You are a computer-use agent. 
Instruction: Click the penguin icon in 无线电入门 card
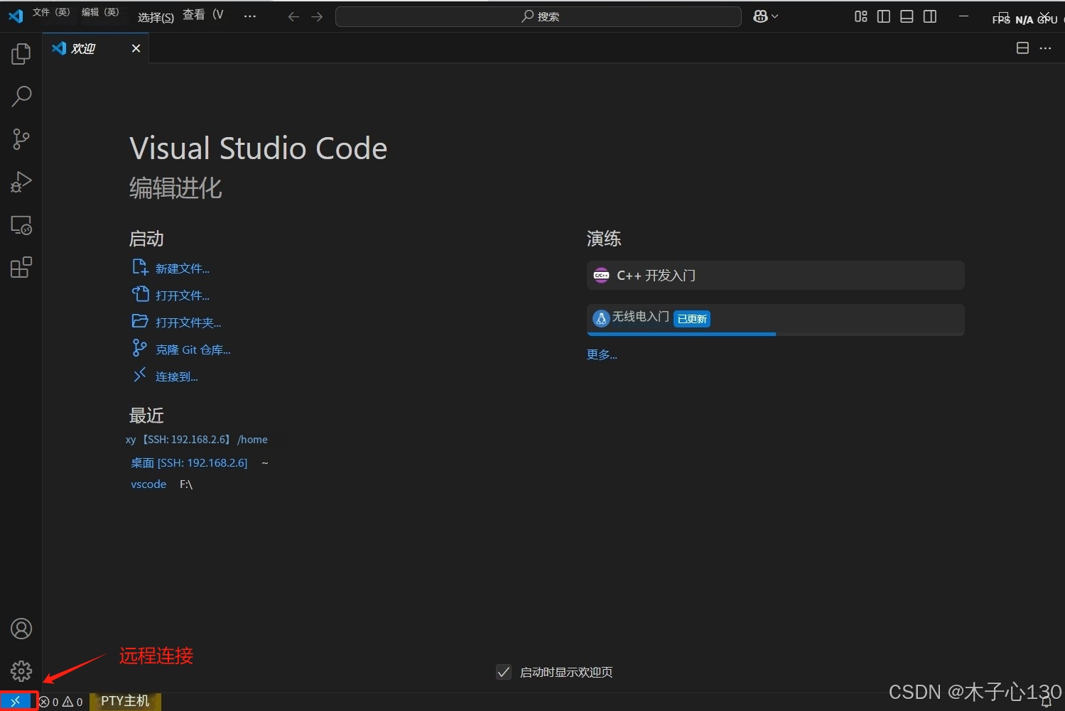[601, 318]
